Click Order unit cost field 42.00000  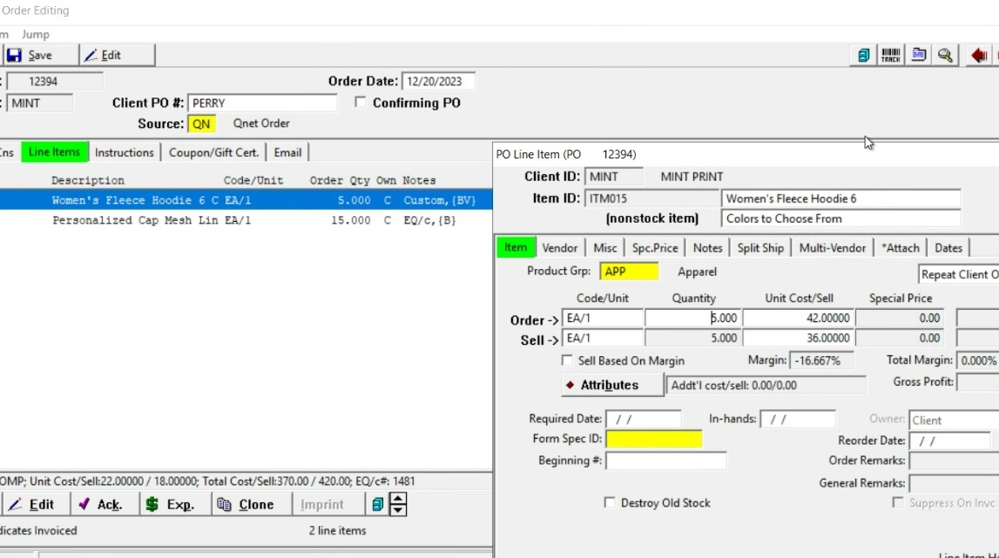point(799,318)
